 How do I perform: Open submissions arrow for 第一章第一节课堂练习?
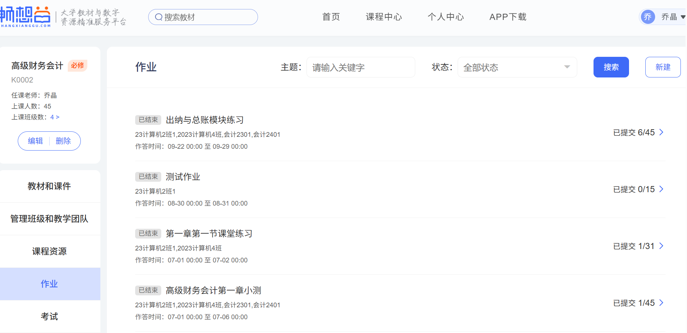(661, 246)
